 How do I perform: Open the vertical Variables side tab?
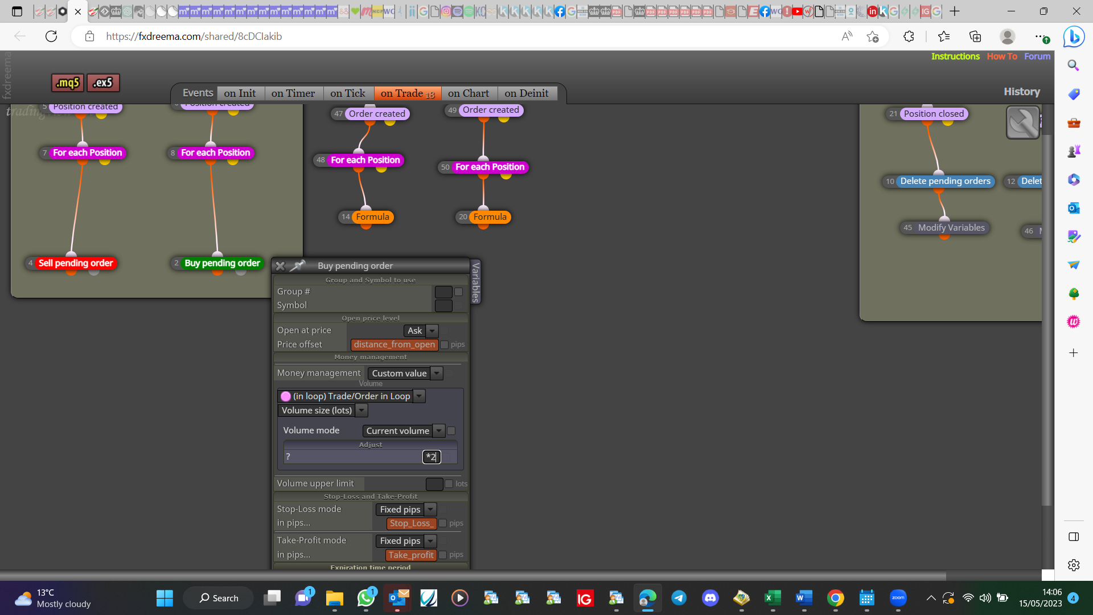(476, 282)
